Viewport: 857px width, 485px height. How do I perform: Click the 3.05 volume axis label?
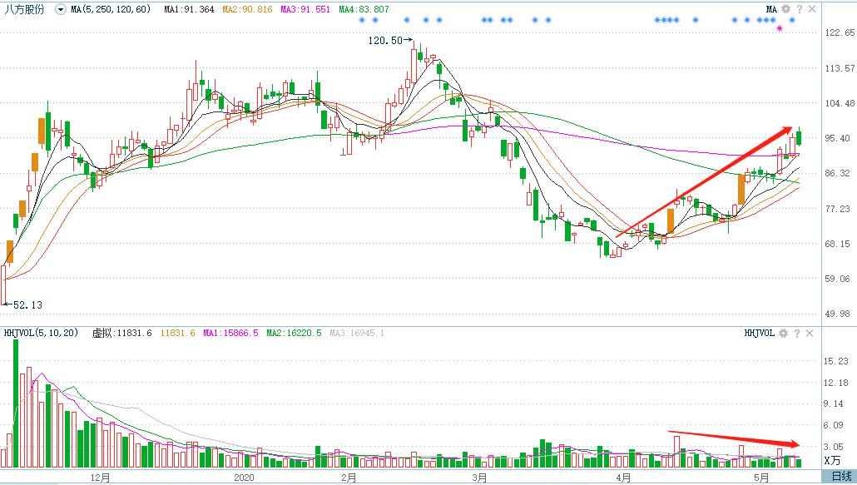click(834, 447)
